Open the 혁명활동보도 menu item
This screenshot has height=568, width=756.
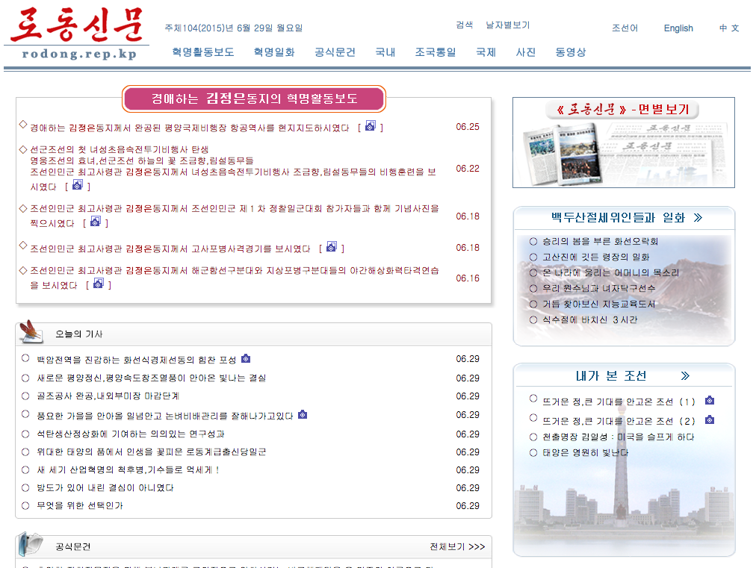coord(202,52)
